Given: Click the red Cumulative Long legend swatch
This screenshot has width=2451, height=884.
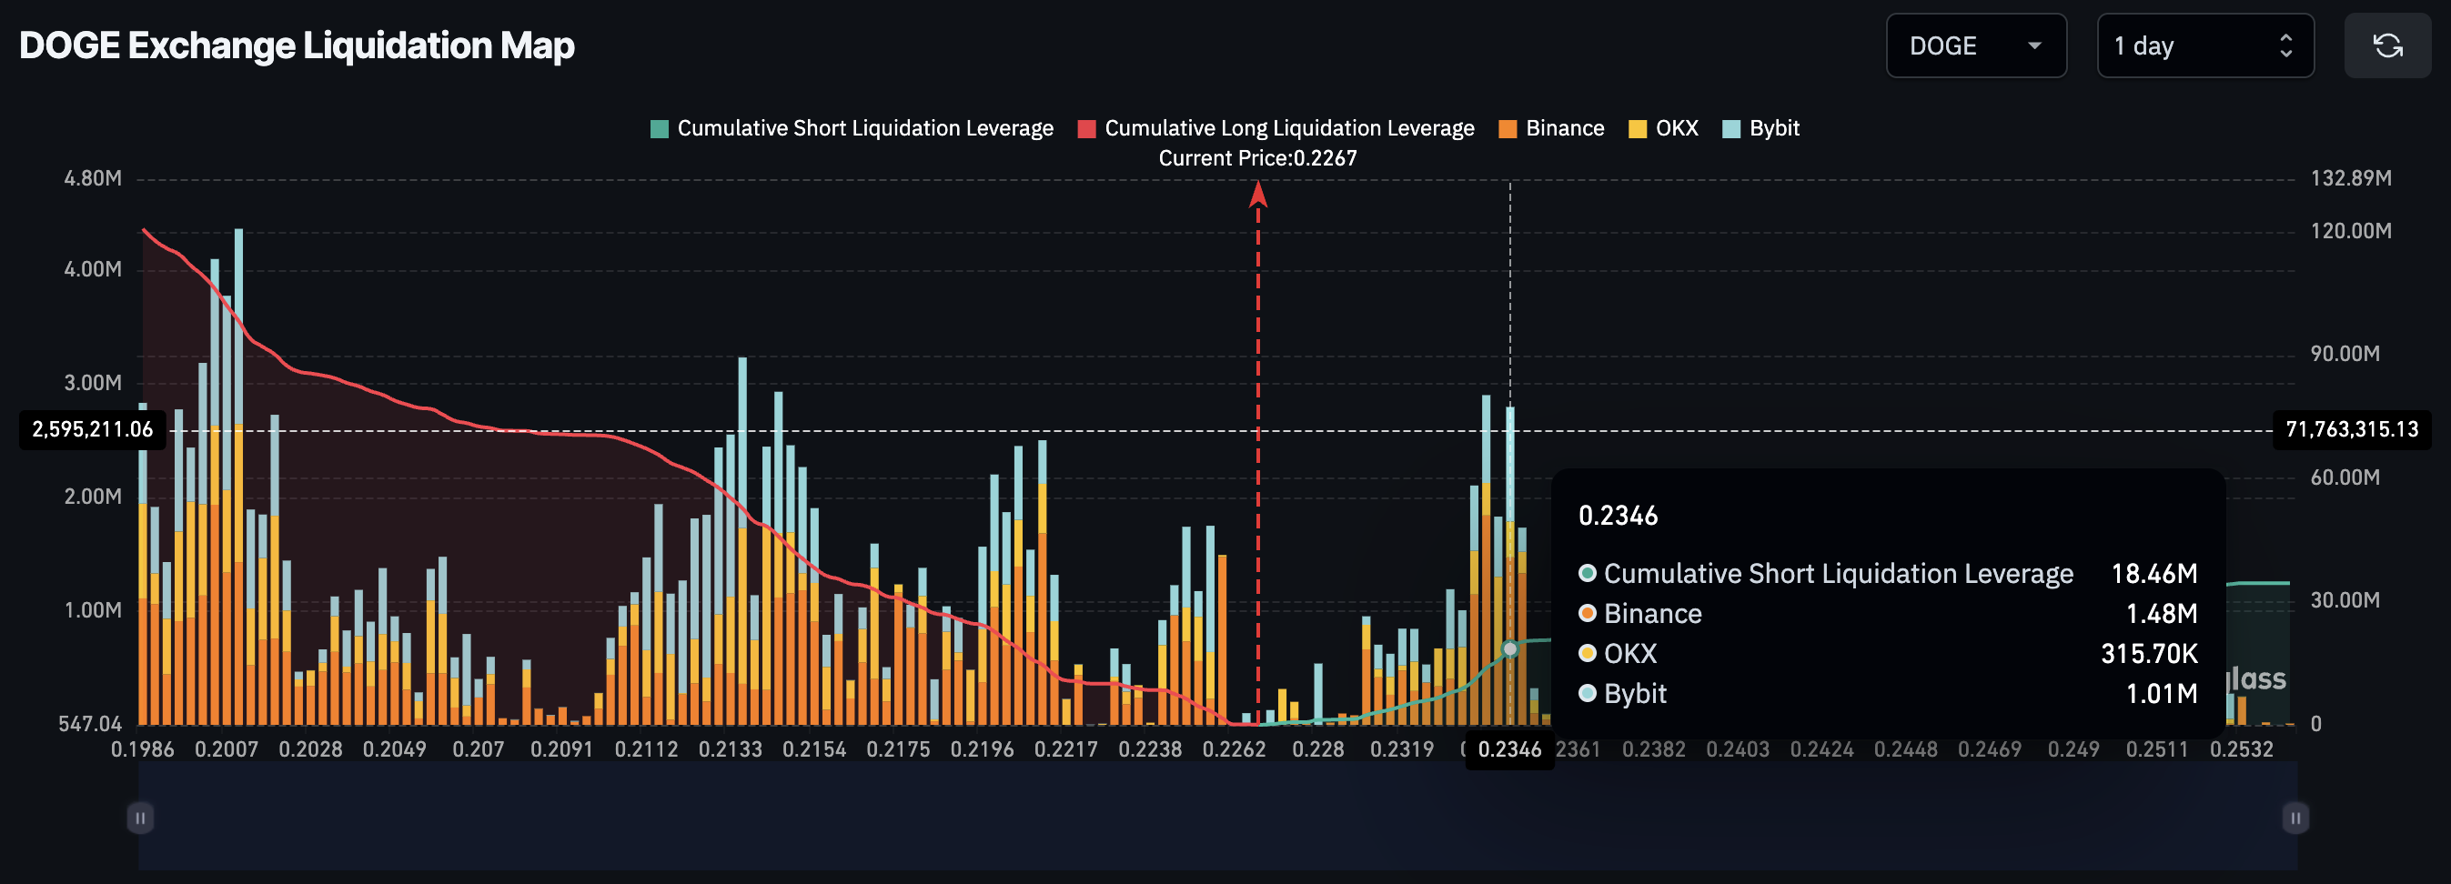Looking at the screenshot, I should pyautogui.click(x=1086, y=129).
